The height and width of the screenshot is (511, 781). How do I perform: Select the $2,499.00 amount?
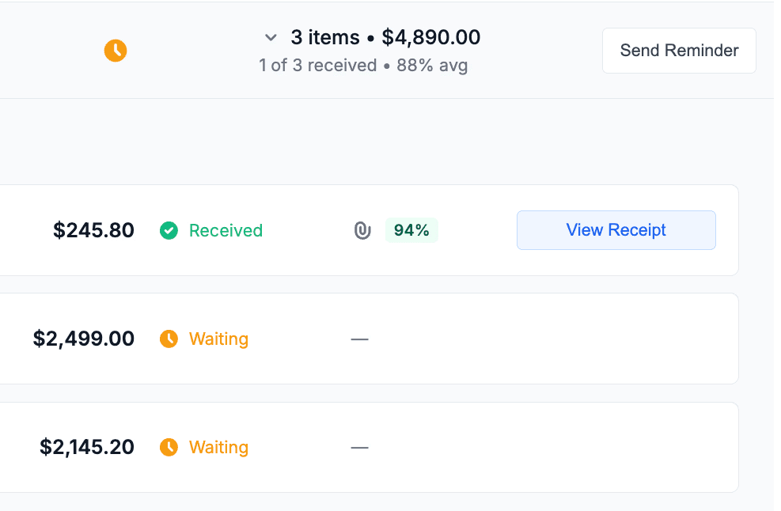(84, 339)
